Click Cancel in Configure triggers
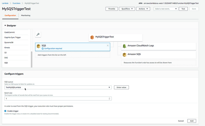 (181, 121)
